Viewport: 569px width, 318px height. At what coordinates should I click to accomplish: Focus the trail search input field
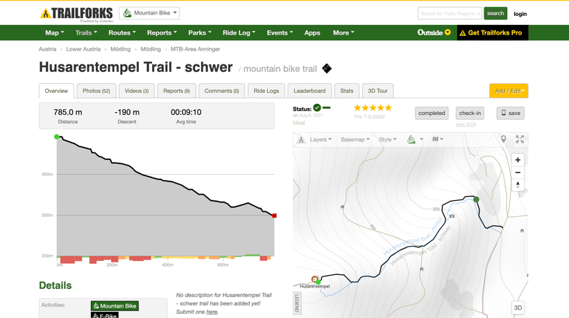pos(449,13)
